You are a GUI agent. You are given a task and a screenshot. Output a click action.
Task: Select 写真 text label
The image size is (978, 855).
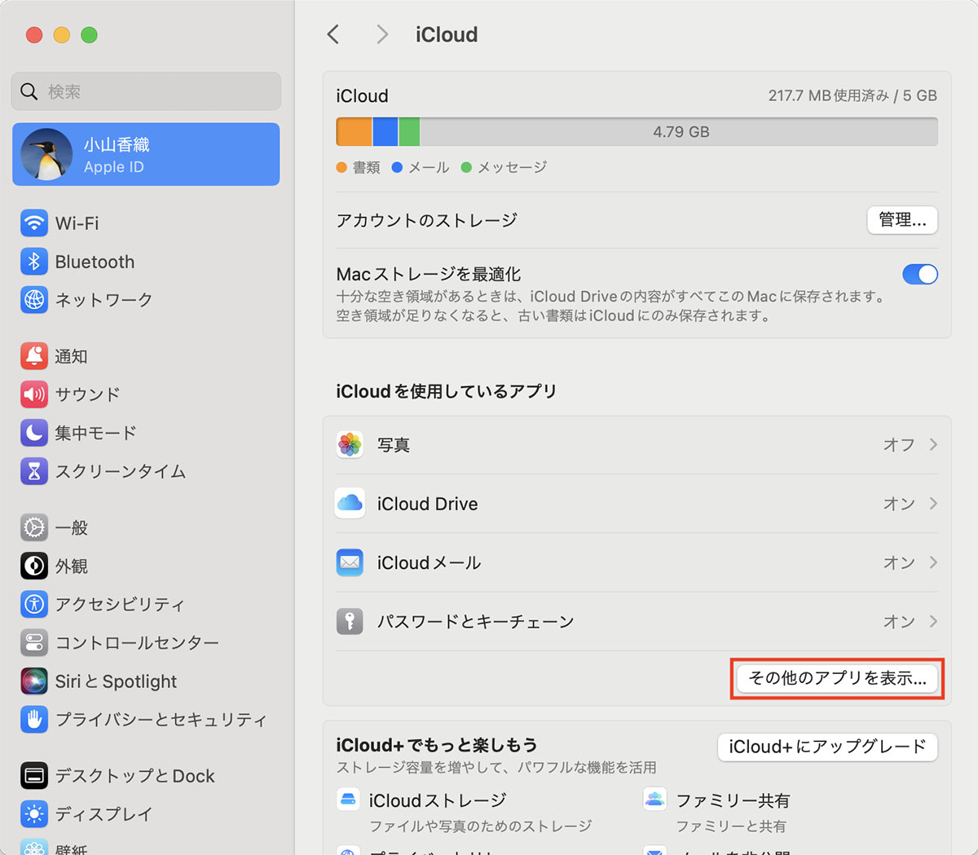(394, 444)
